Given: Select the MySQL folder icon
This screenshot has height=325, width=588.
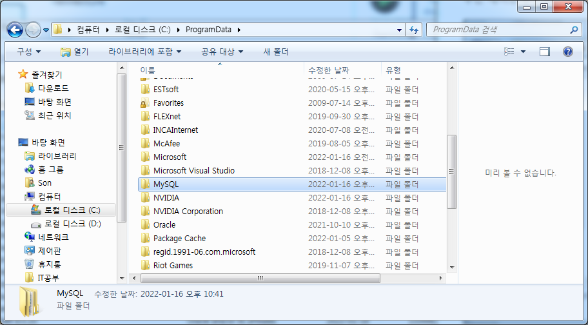Looking at the screenshot, I should point(145,184).
